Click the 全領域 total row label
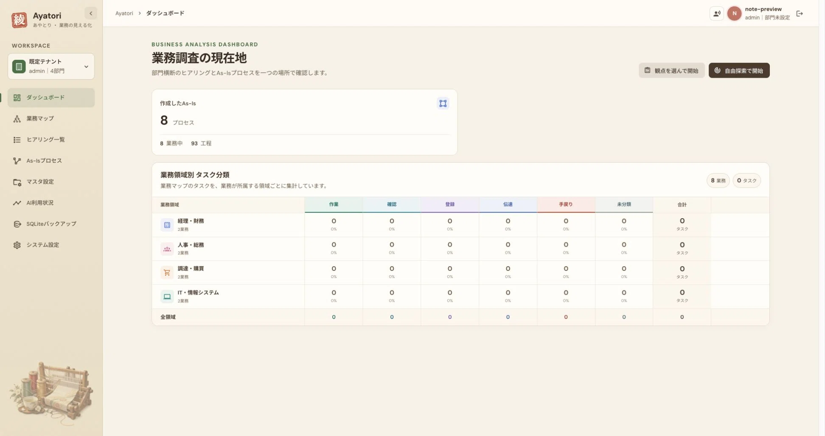The height and width of the screenshot is (436, 825). coord(168,317)
